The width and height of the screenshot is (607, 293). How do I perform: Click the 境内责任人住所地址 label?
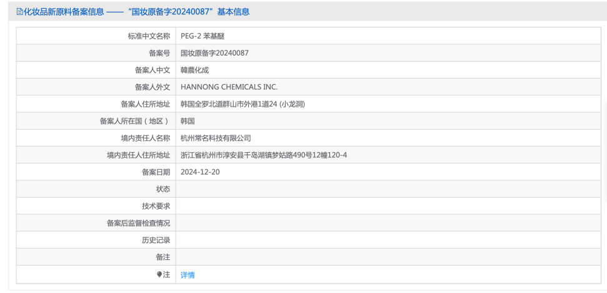pos(139,155)
